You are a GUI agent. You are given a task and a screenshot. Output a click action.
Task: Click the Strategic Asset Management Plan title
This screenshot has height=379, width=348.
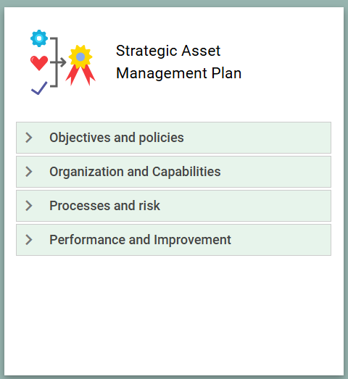179,62
